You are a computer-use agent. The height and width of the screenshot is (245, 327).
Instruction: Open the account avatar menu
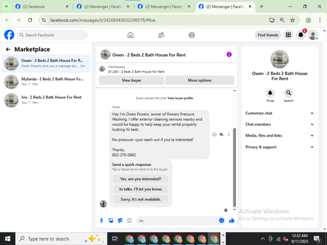tap(313, 35)
